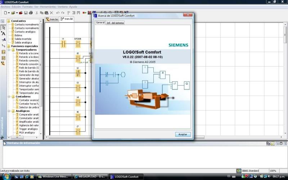Screen dimensions: 288x180
Task: Click the green-red simulation mode toolbar icon
Action: (x=85, y=13)
